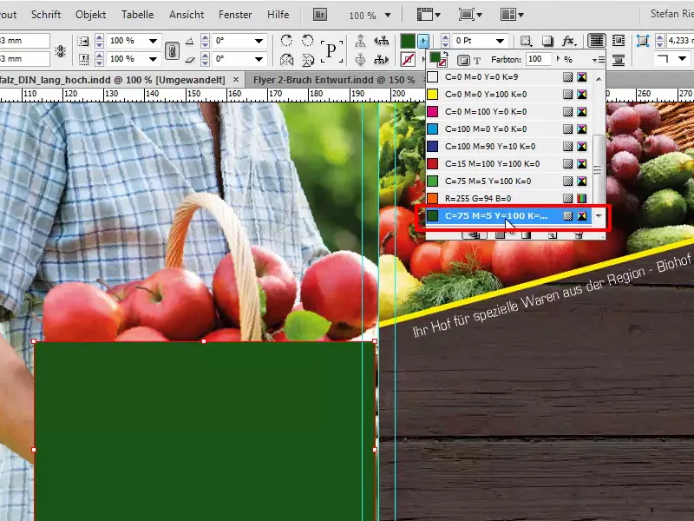Open the Tabelle menu
Viewport: 694px width, 521px height.
pos(138,15)
